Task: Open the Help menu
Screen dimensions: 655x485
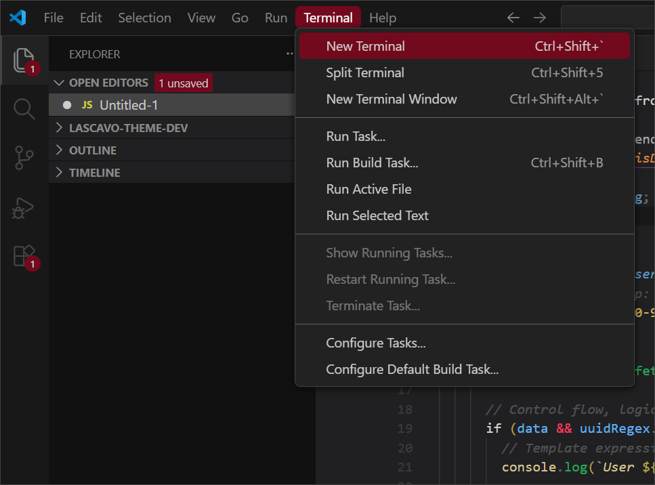Action: coord(383,18)
